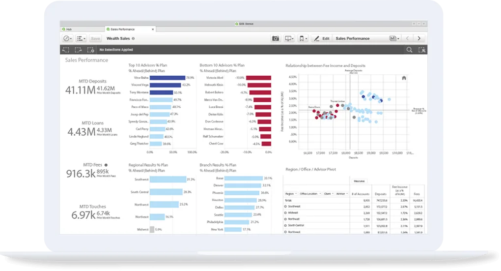This screenshot has height=271, width=501.
Task: Close the Sales Performance tab
Action: (153, 29)
